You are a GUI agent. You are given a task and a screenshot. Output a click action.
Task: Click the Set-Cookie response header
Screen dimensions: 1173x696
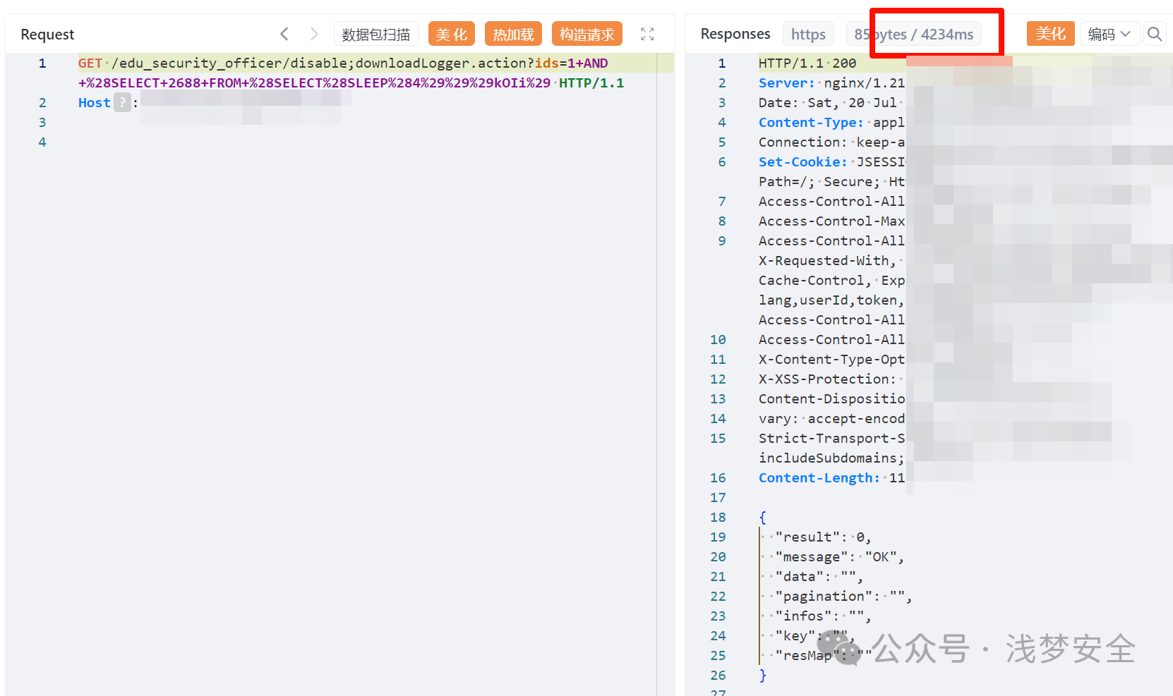click(802, 161)
